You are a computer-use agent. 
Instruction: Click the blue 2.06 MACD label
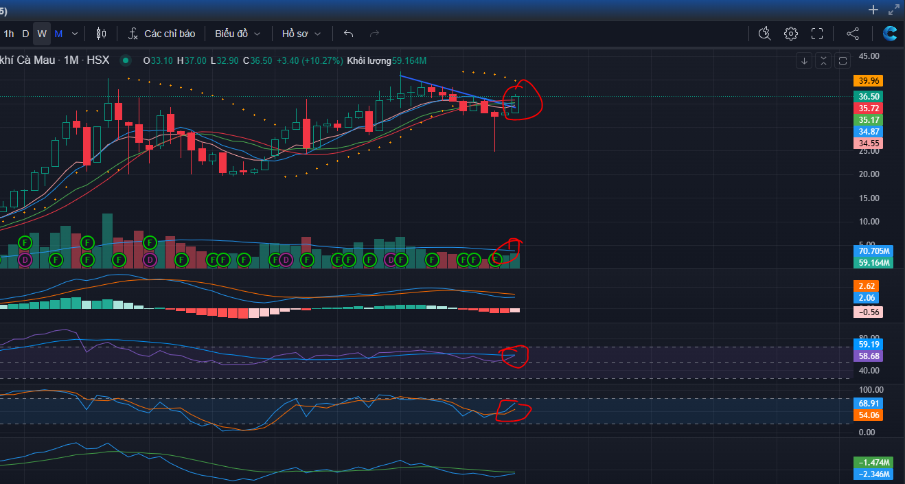click(867, 298)
